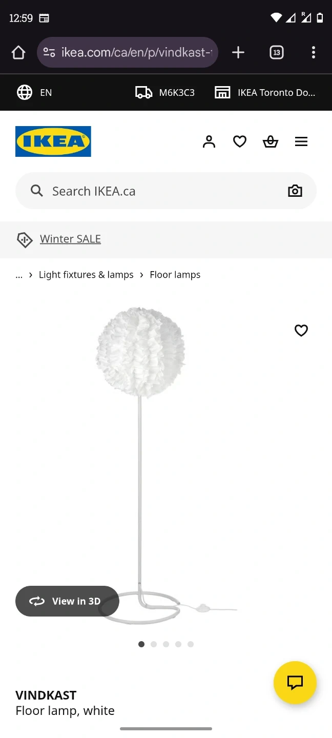The height and width of the screenshot is (738, 332).
Task: Open the Winter SALE link
Action: [x=70, y=239]
